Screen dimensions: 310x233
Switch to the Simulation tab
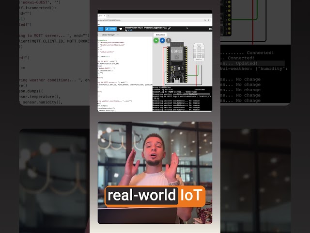160,34
